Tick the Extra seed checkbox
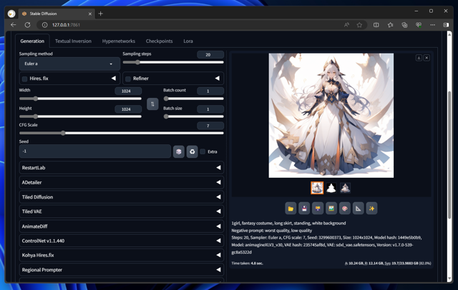 coord(203,151)
